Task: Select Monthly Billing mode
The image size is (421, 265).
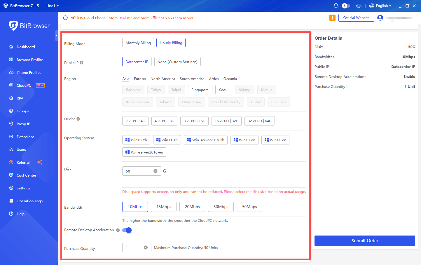Action: pos(138,43)
